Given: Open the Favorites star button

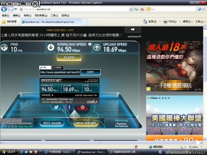Looking at the screenshot, I should point(9,22).
